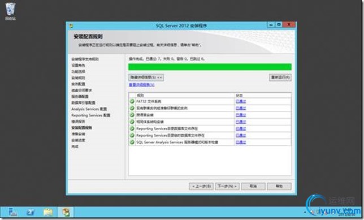Image resolution: width=364 pixels, height=220 pixels.
Task: Re-run rules with 重新运行(R) button
Action: tap(280, 77)
